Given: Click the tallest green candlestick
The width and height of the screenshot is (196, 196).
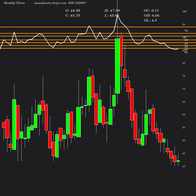Looking at the screenshot, I should 118,66.
